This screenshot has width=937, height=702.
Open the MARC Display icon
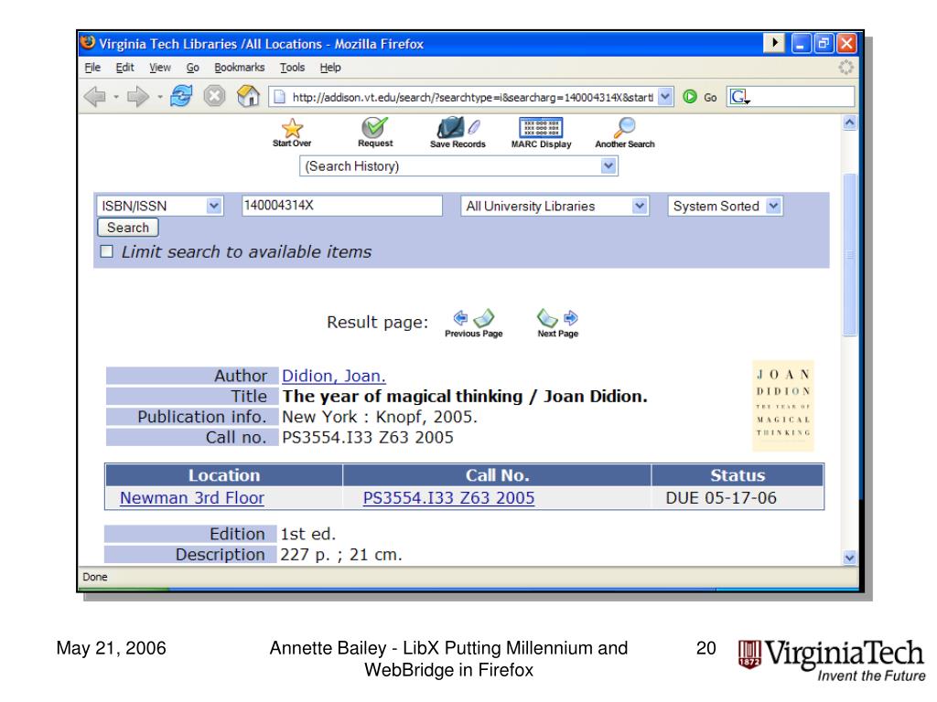(x=541, y=128)
